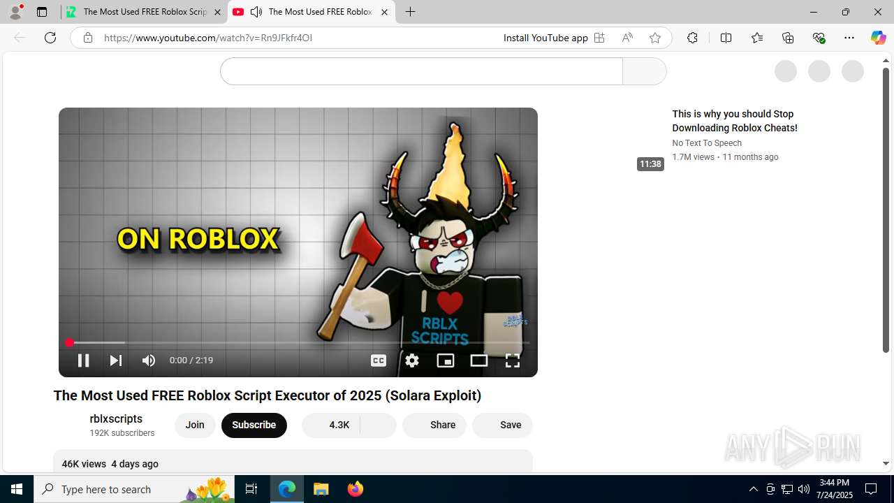Subscribe to rblxscripts channel
Image resolution: width=894 pixels, height=503 pixels.
(254, 425)
